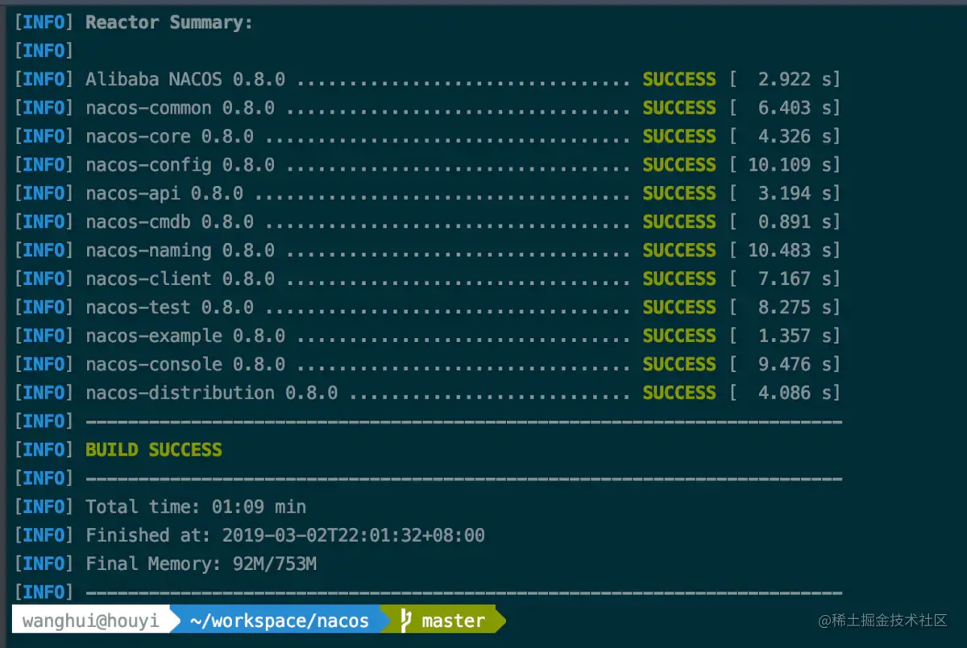Select the 'Reactor Summary:' heading text
The height and width of the screenshot is (648, 967).
coord(169,23)
